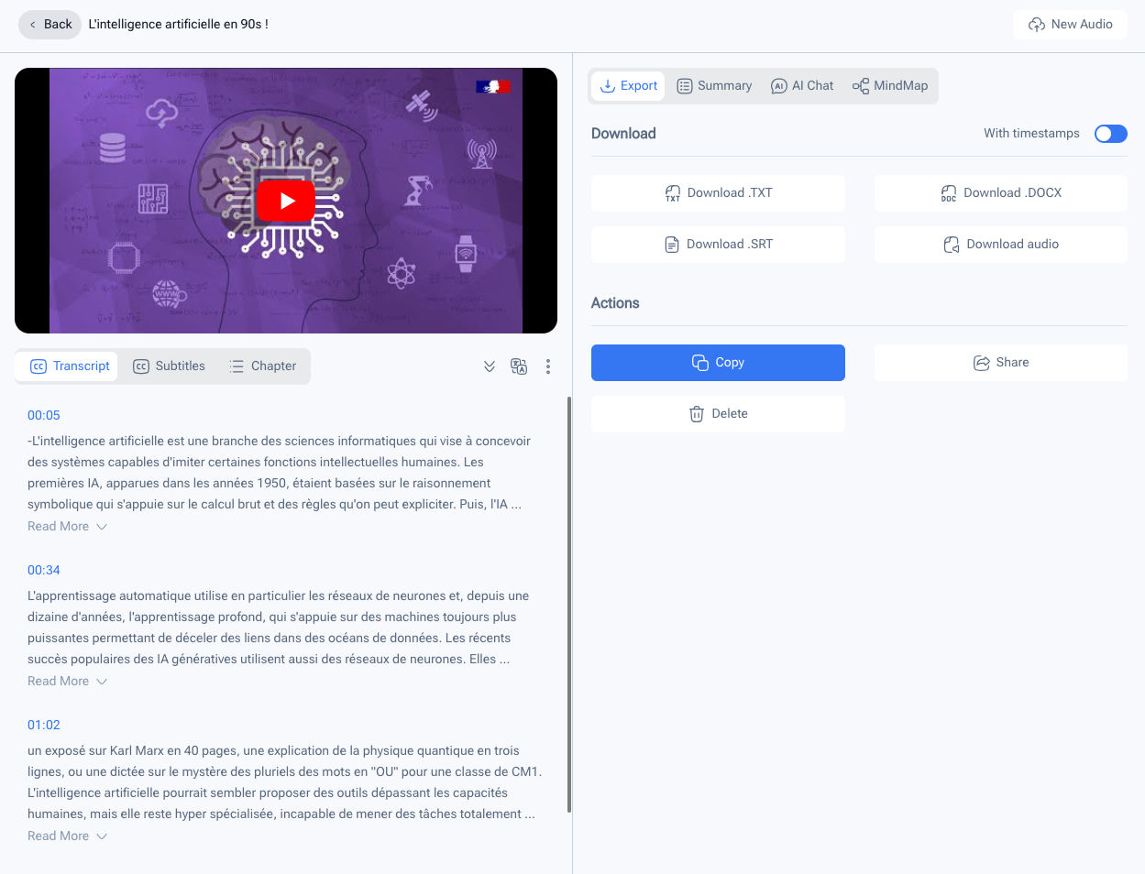Open the three-dot more options menu
The height and width of the screenshot is (874, 1145).
(x=548, y=366)
